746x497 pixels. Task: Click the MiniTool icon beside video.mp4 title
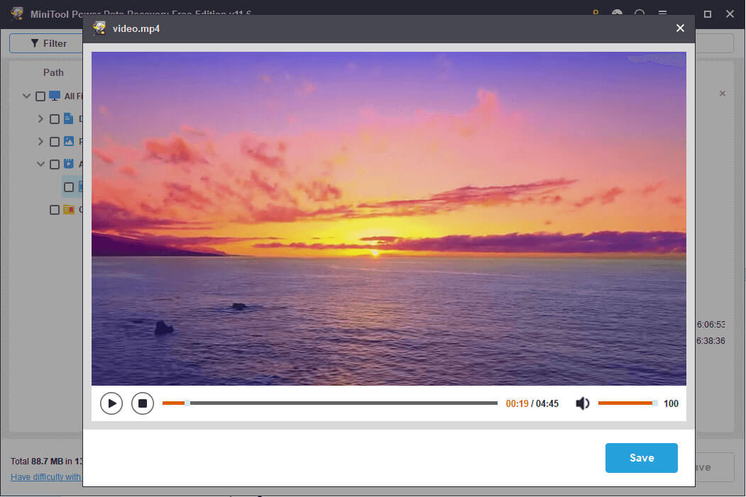click(x=99, y=28)
